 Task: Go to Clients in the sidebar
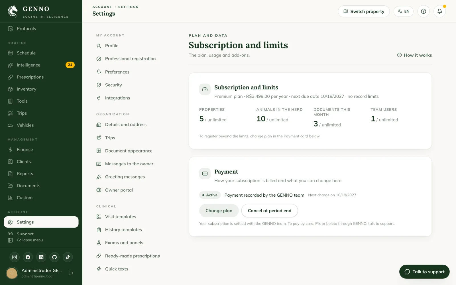(x=41, y=162)
